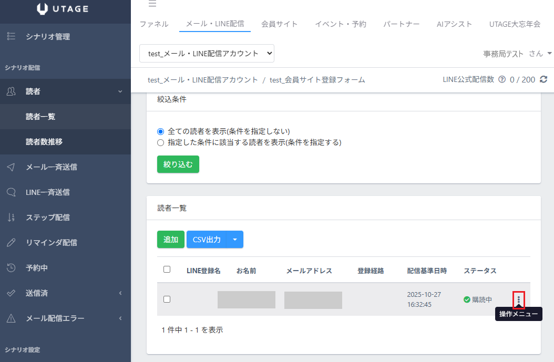Switch to the 会員サイト tab
The image size is (554, 362).
point(279,24)
